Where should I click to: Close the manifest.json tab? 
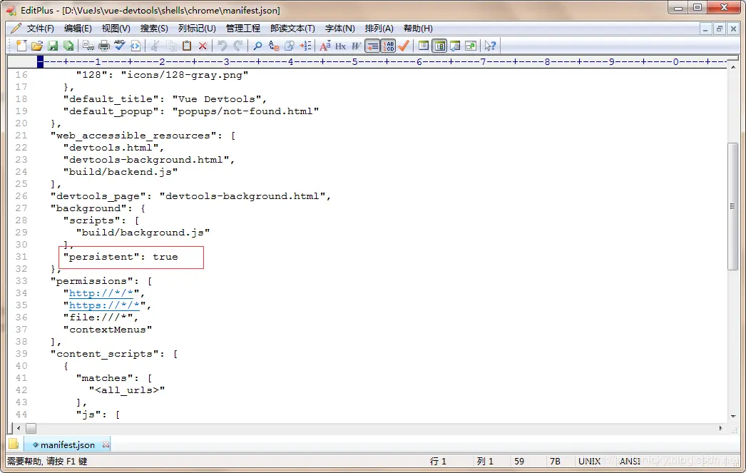(106, 444)
